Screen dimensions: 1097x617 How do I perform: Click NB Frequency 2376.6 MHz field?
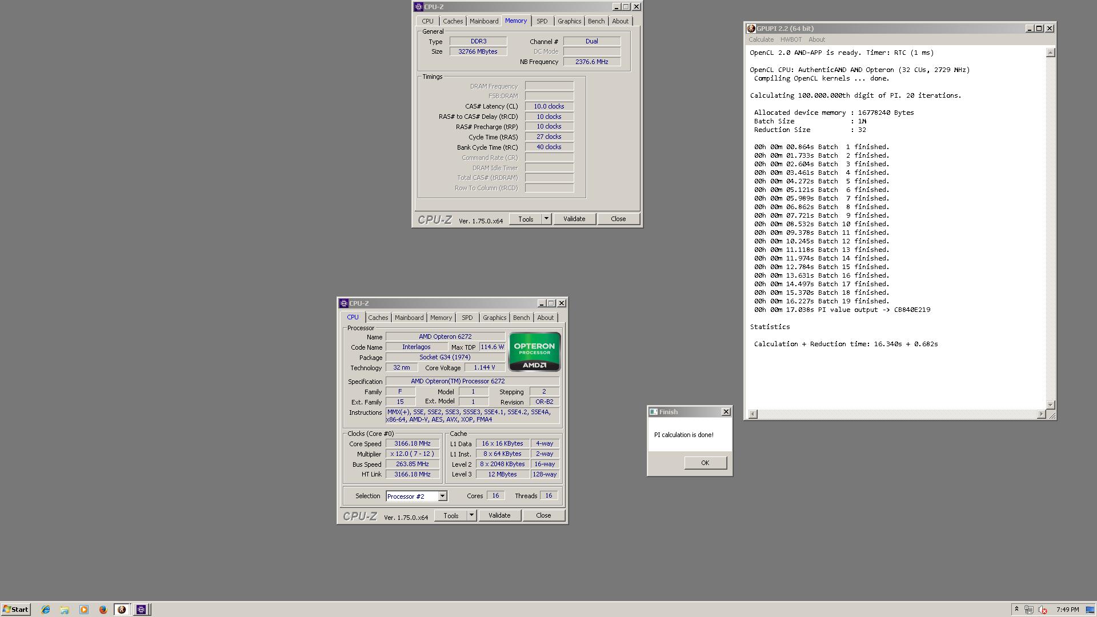coord(591,62)
